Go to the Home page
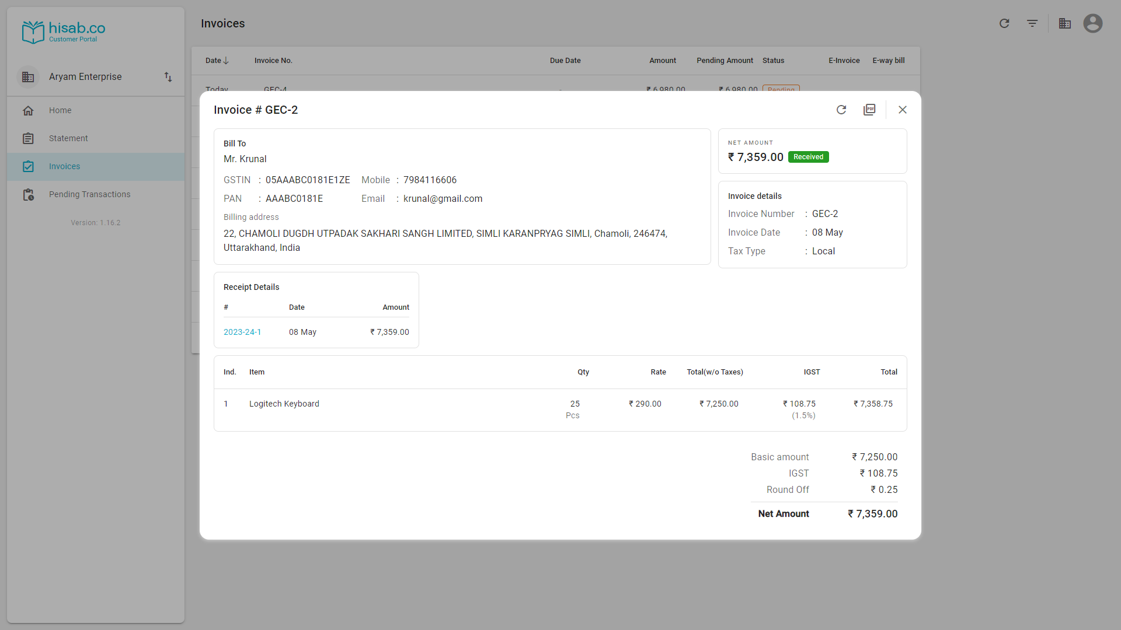Viewport: 1121px width, 630px height. coord(60,110)
